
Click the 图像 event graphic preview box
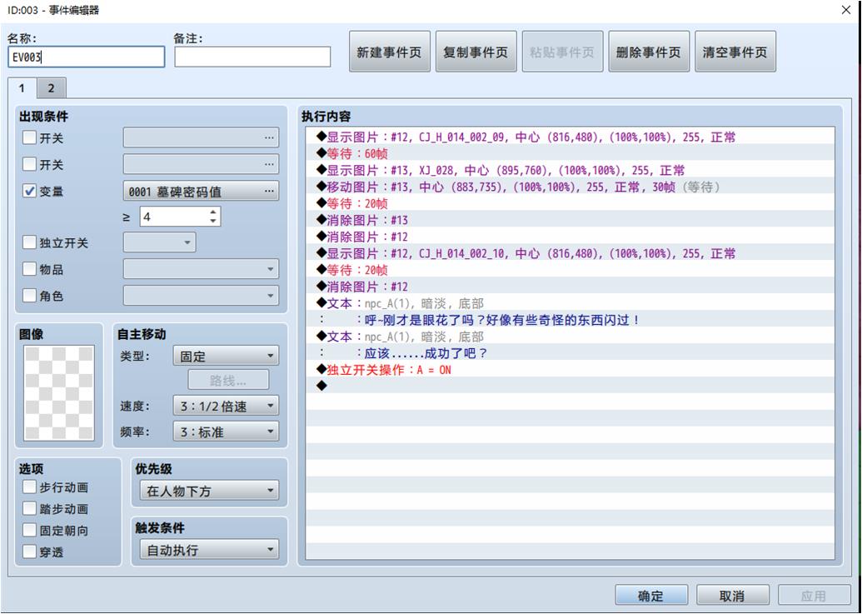point(59,392)
